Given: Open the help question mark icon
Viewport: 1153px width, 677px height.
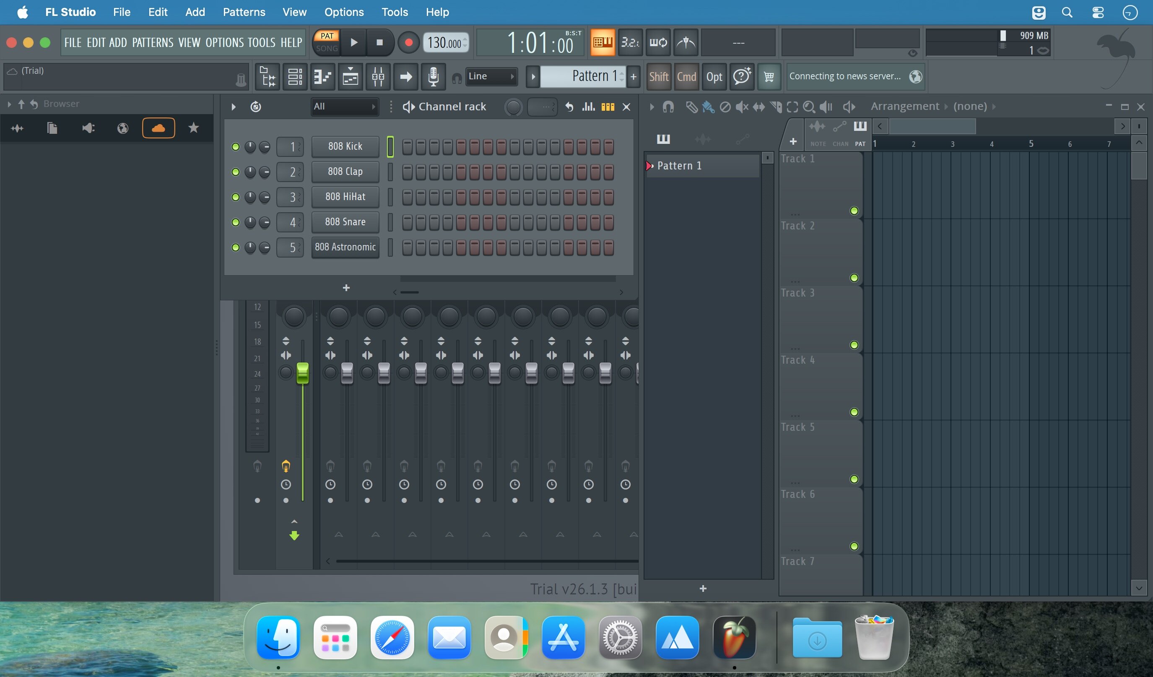Looking at the screenshot, I should (x=742, y=76).
